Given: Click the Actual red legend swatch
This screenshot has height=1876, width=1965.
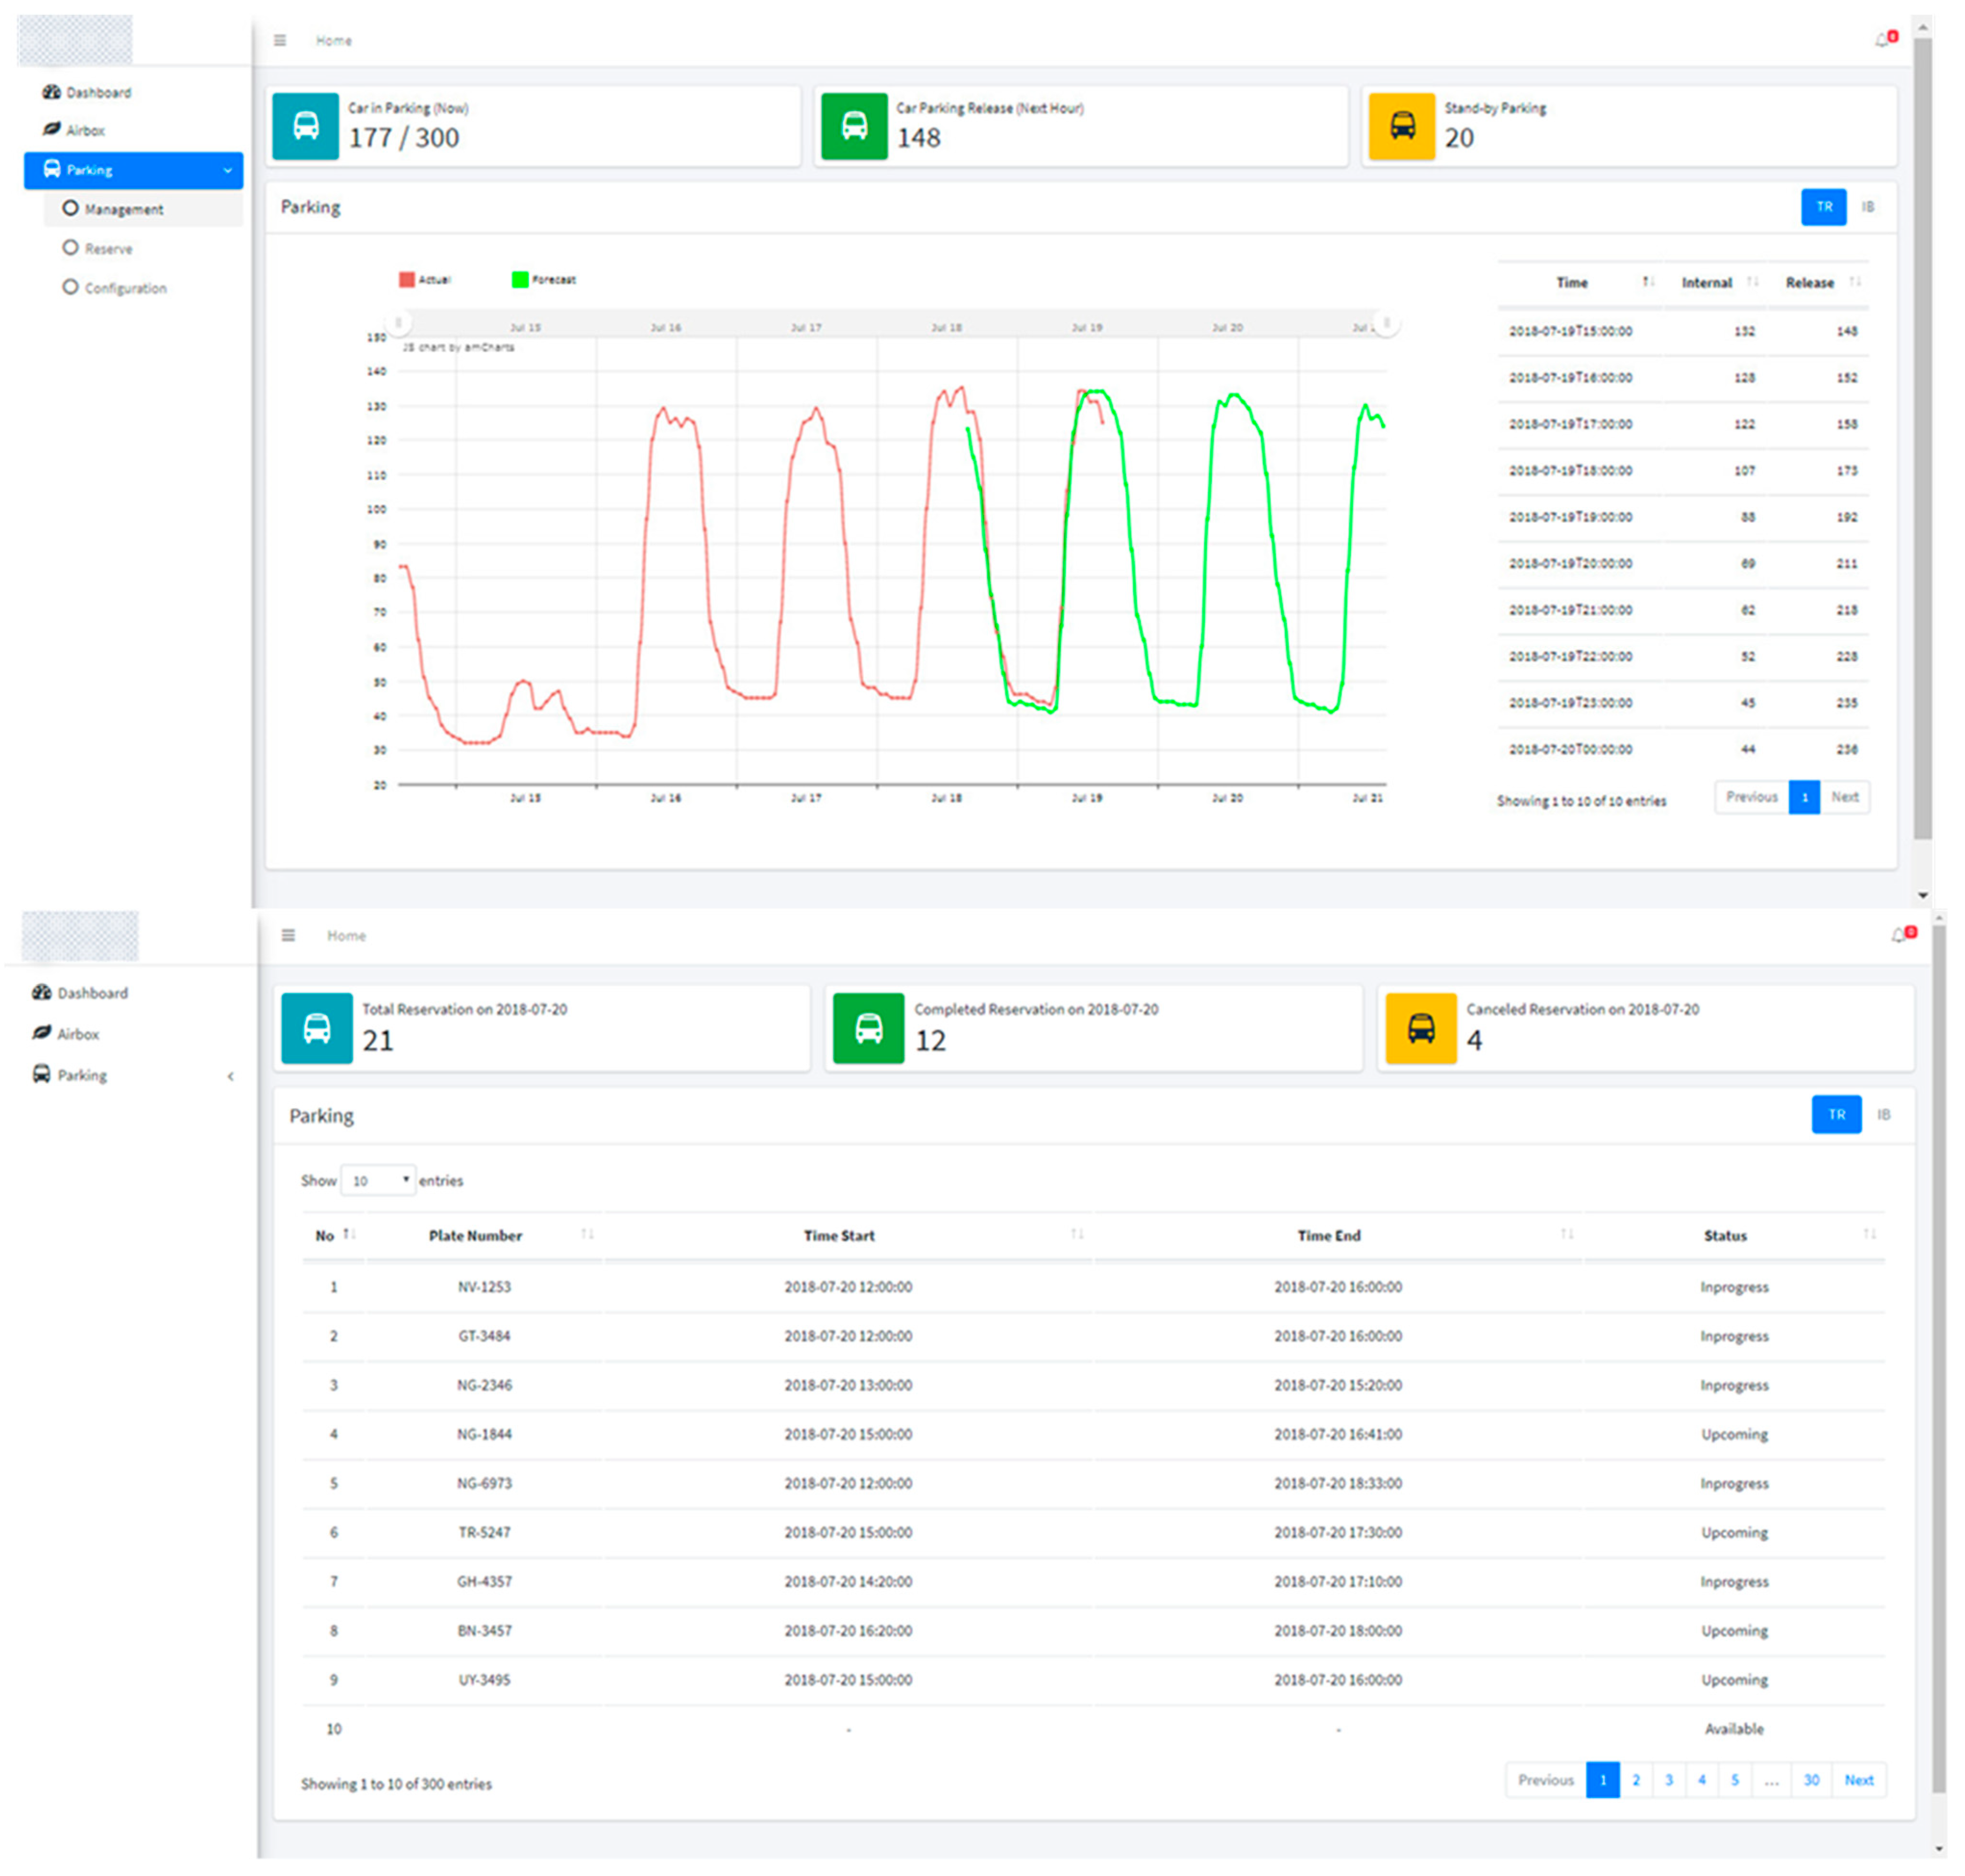Looking at the screenshot, I should pyautogui.click(x=406, y=280).
